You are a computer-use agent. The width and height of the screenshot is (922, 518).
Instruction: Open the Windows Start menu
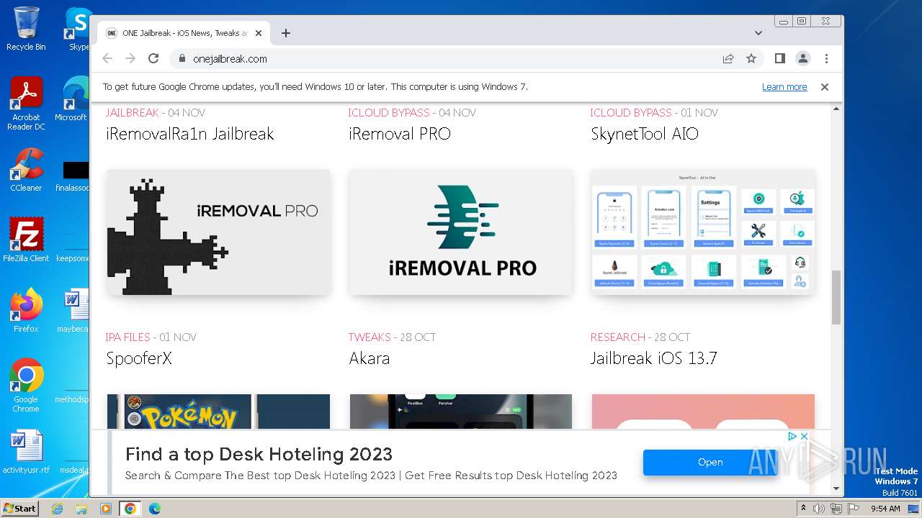19,509
